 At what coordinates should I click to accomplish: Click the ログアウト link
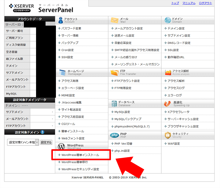205,3
